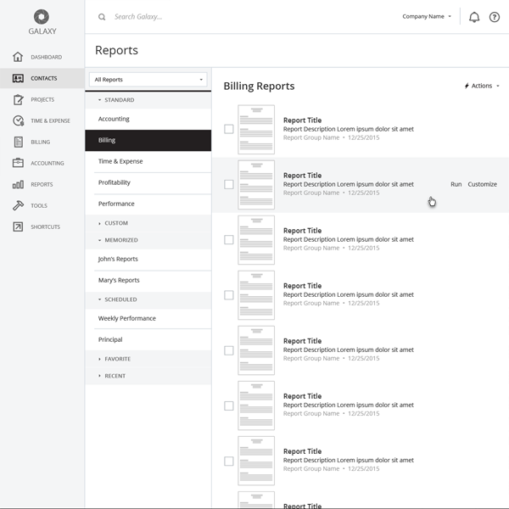Click the fourth report's Report Title
The height and width of the screenshot is (509, 509).
[302, 286]
